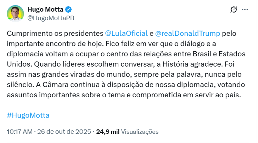Click the Grok explain post icon

click(234, 10)
